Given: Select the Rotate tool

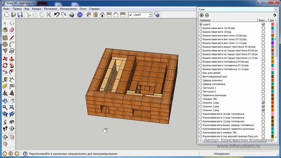Looking at the screenshot, I should [5, 65].
